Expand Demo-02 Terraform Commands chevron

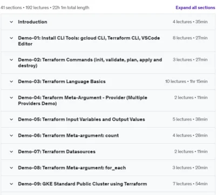(11, 60)
